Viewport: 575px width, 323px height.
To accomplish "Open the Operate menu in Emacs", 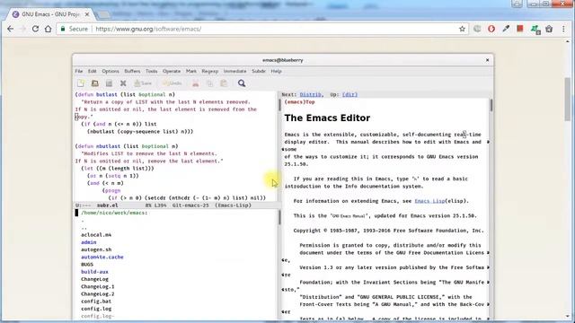I will (172, 71).
